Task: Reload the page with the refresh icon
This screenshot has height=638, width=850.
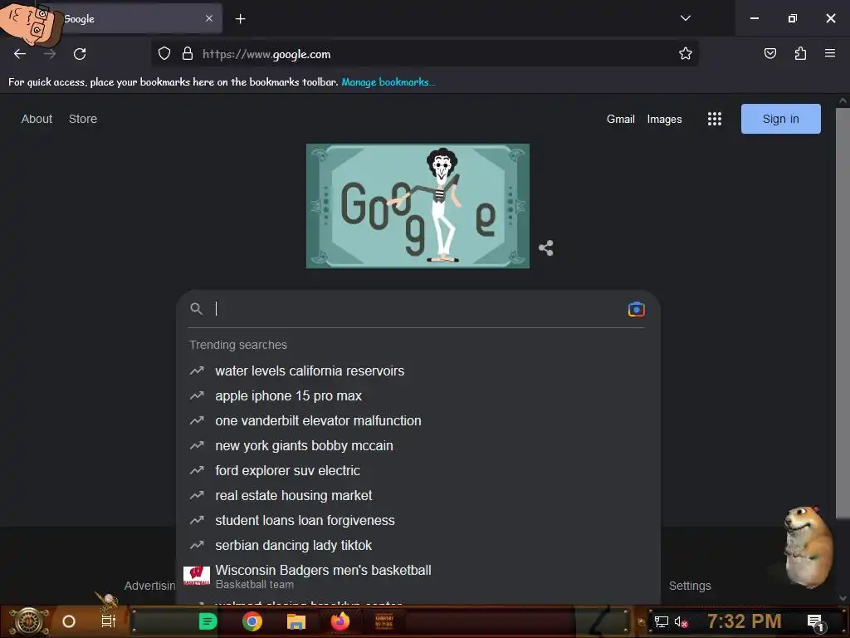Action: (80, 54)
